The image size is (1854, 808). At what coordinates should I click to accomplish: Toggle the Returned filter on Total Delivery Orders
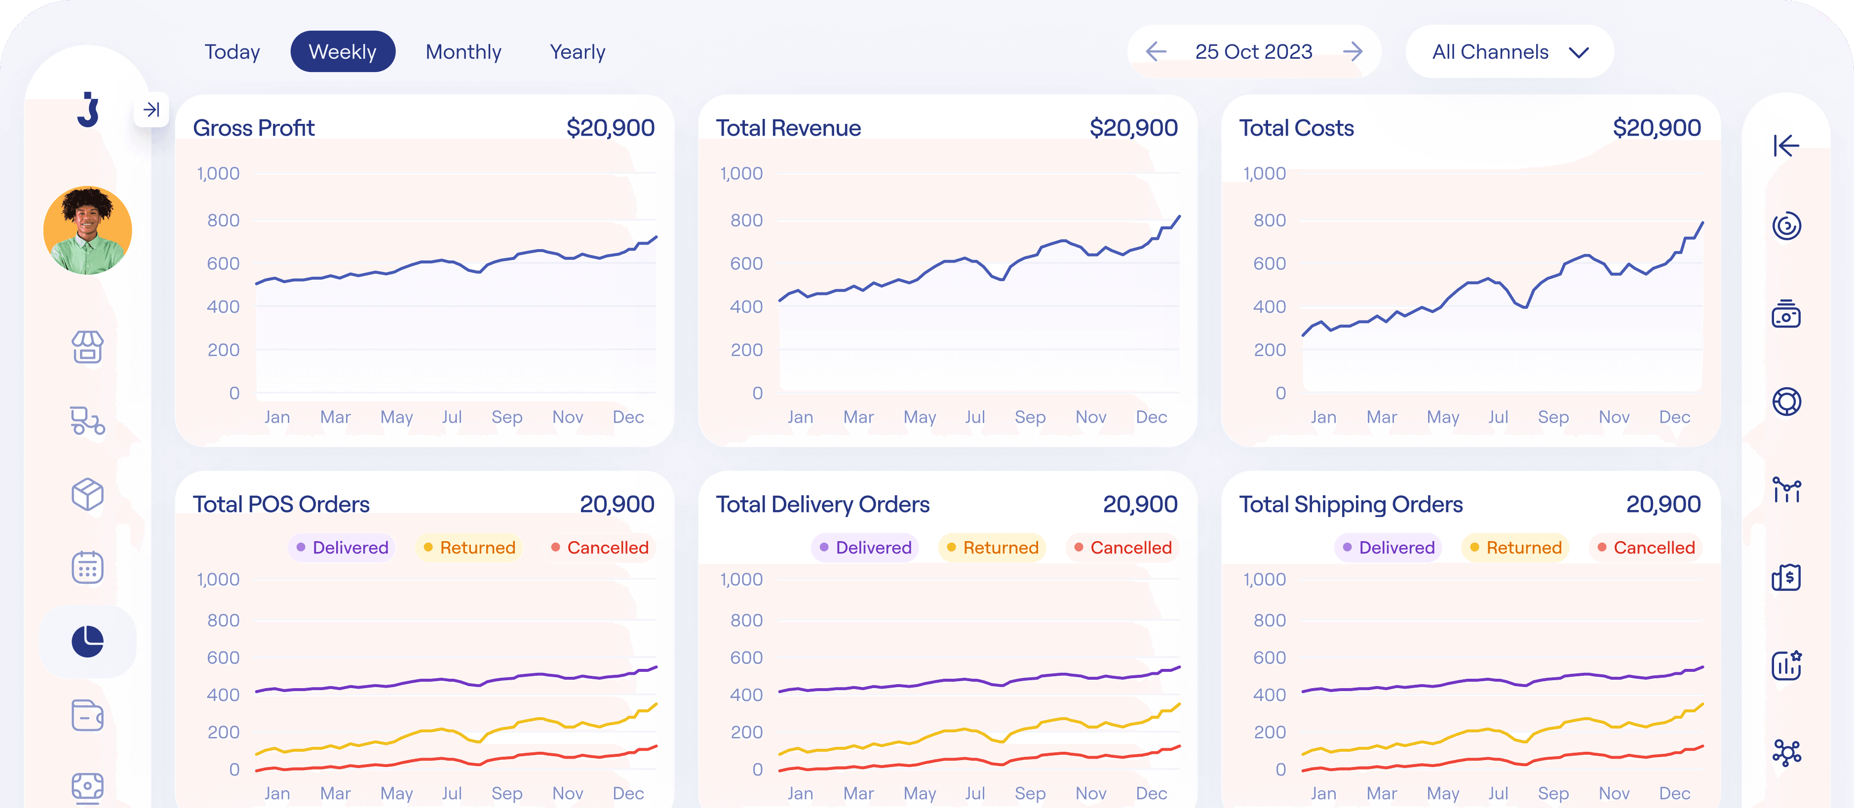992,548
